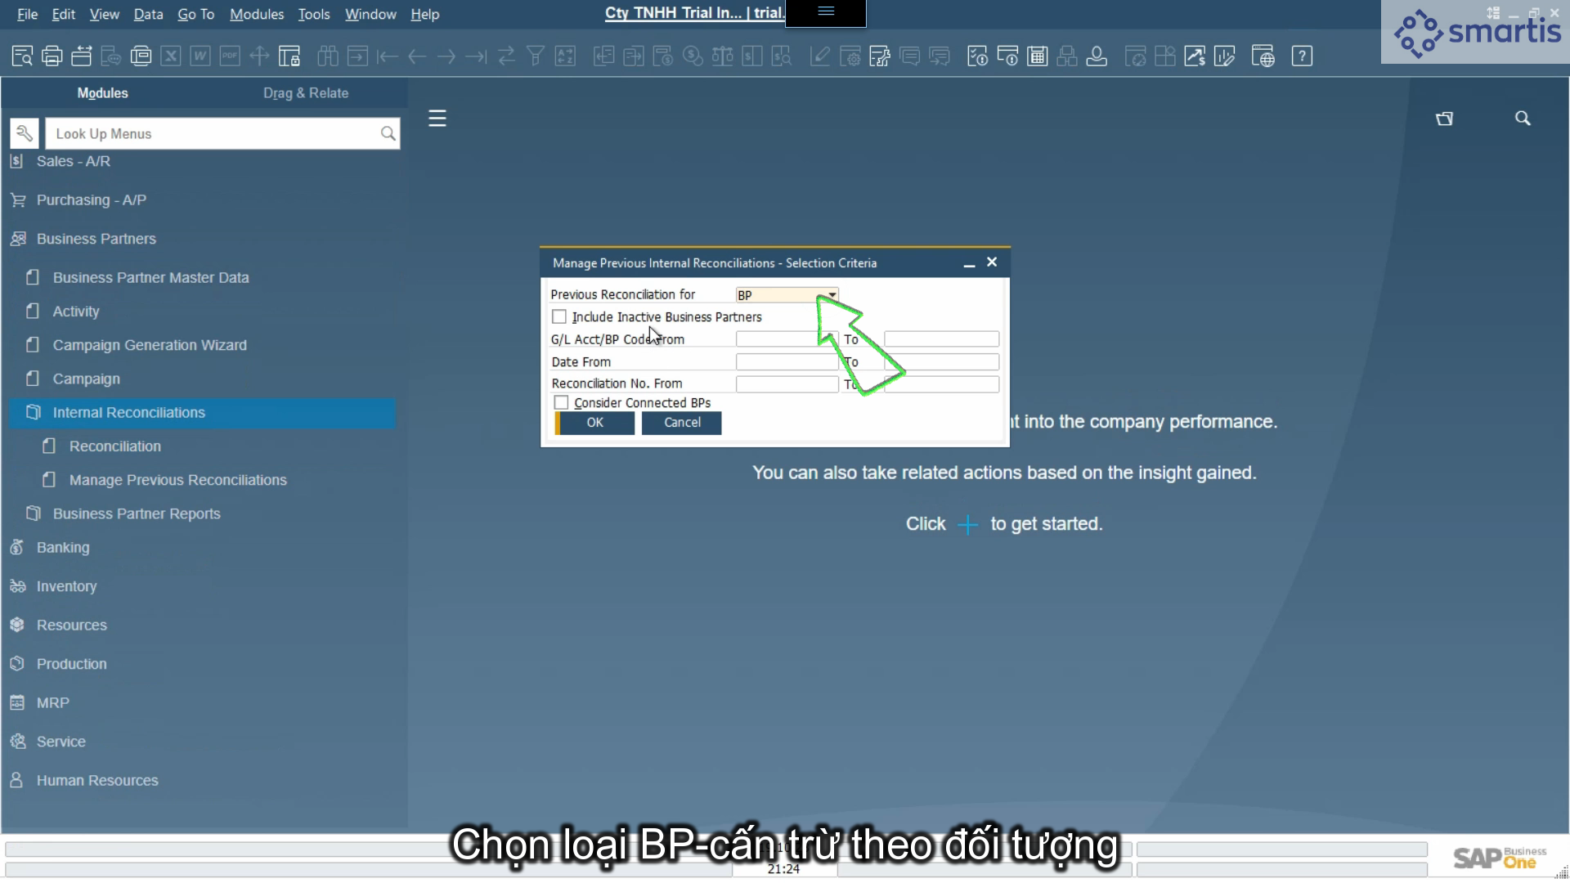Expand the Internal Reconciliations menu item
The image size is (1570, 883).
coord(128,412)
